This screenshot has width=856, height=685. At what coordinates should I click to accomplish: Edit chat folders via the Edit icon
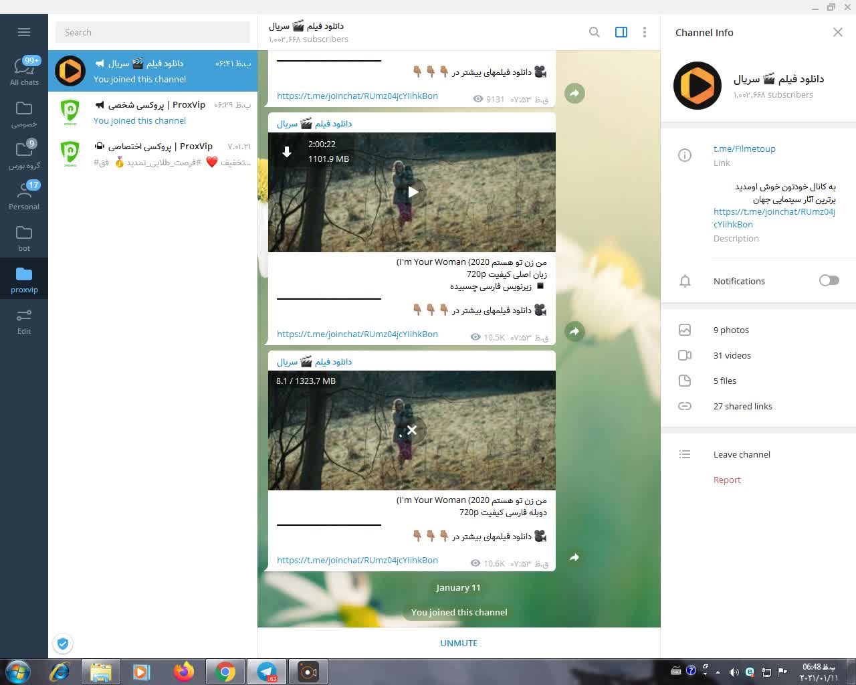24,320
